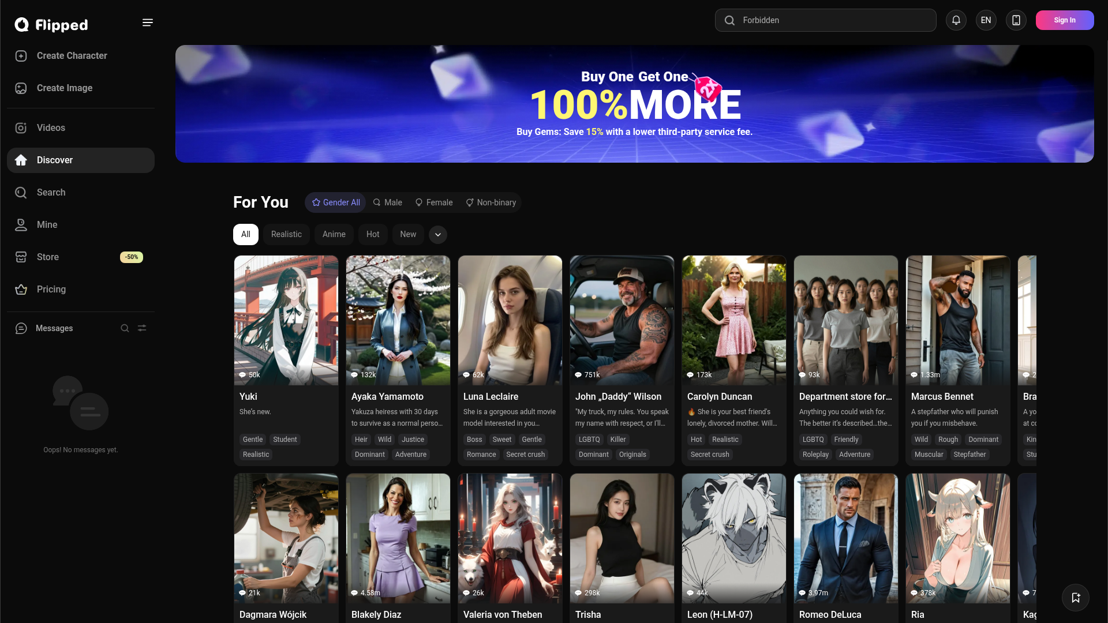Screen dimensions: 1108x623
Task: Switch to the Anime tab
Action: (x=334, y=234)
